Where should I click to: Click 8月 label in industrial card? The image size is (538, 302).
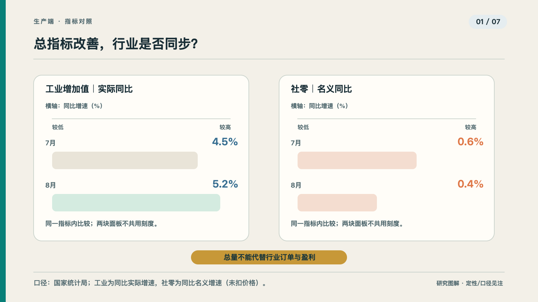click(x=50, y=185)
